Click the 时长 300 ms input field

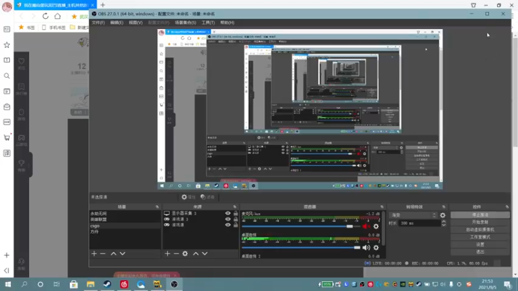[x=419, y=223]
